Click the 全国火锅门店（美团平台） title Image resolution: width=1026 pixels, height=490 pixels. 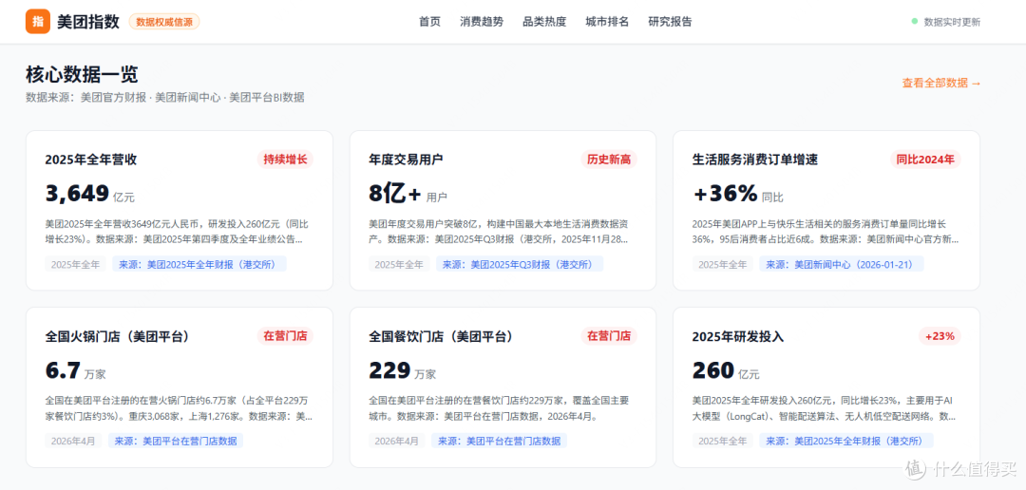(117, 336)
